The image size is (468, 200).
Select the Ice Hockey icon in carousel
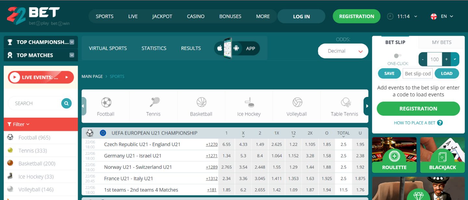pos(249,102)
